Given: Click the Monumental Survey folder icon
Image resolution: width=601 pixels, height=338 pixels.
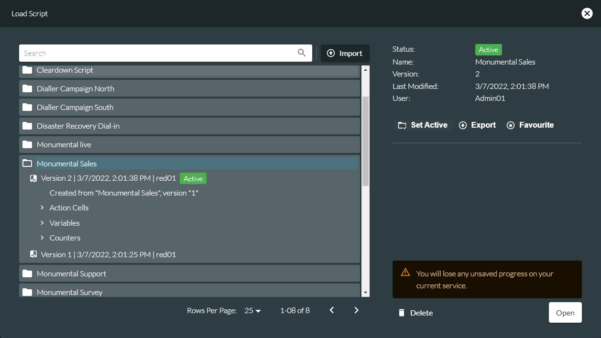Looking at the screenshot, I should click(27, 292).
